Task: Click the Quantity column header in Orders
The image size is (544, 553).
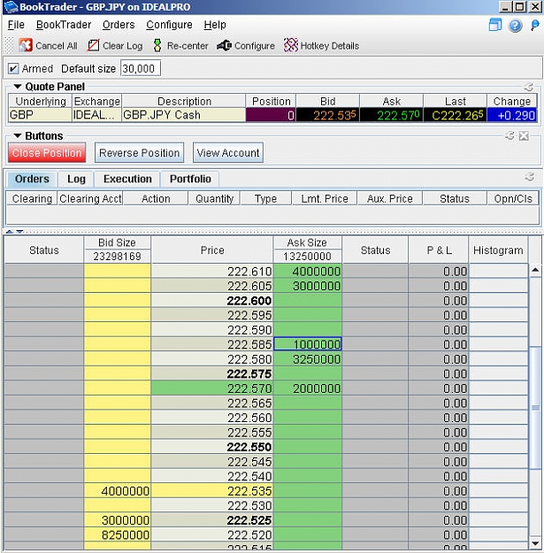Action: click(x=214, y=198)
